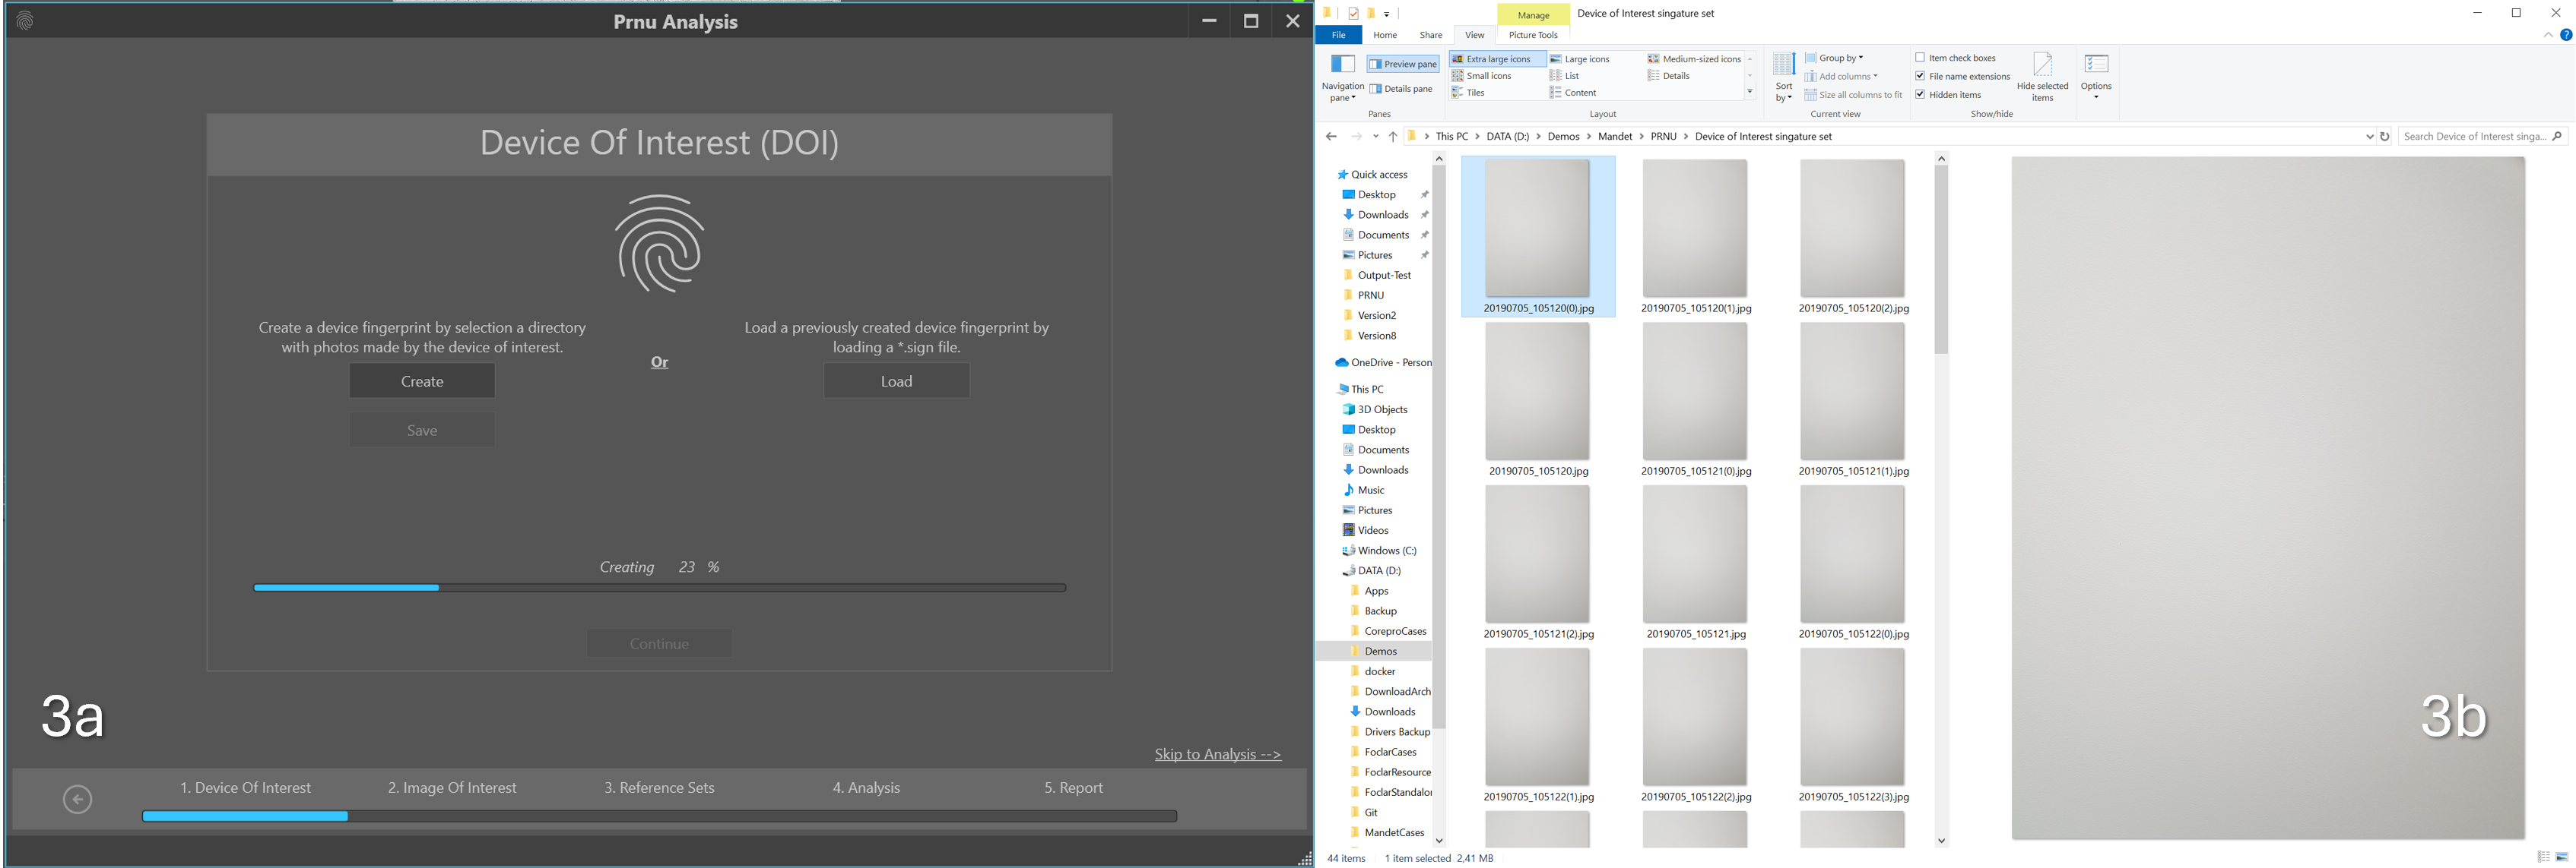The height and width of the screenshot is (868, 2576).
Task: Click the large preview image in preview pane
Action: [x=2268, y=498]
